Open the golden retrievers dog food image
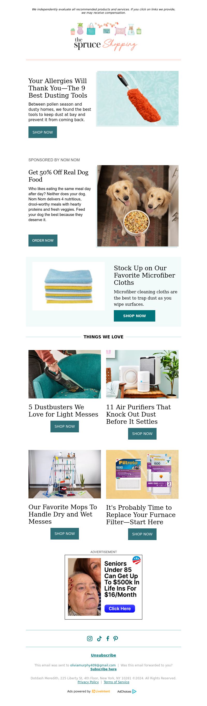The height and width of the screenshot is (706, 207). (x=138, y=206)
